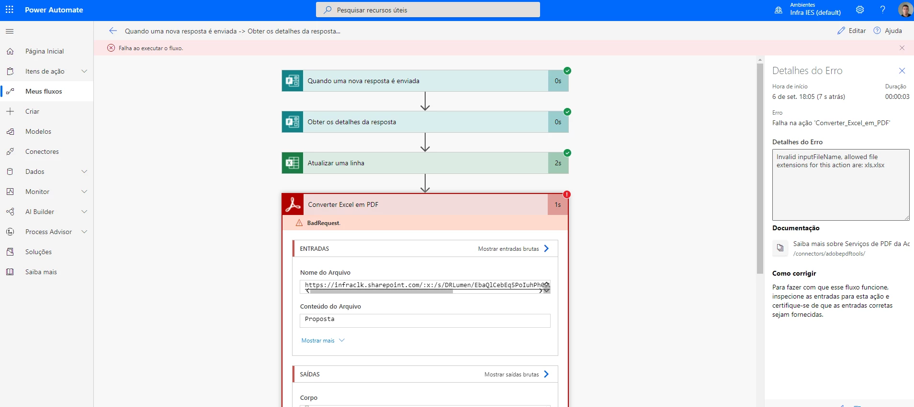
Task: Click the Página Inicial home icon
Action: pyautogui.click(x=10, y=51)
